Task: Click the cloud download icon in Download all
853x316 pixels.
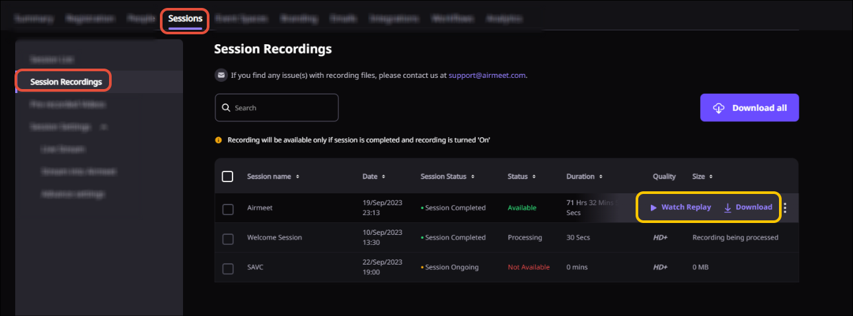Action: [719, 108]
